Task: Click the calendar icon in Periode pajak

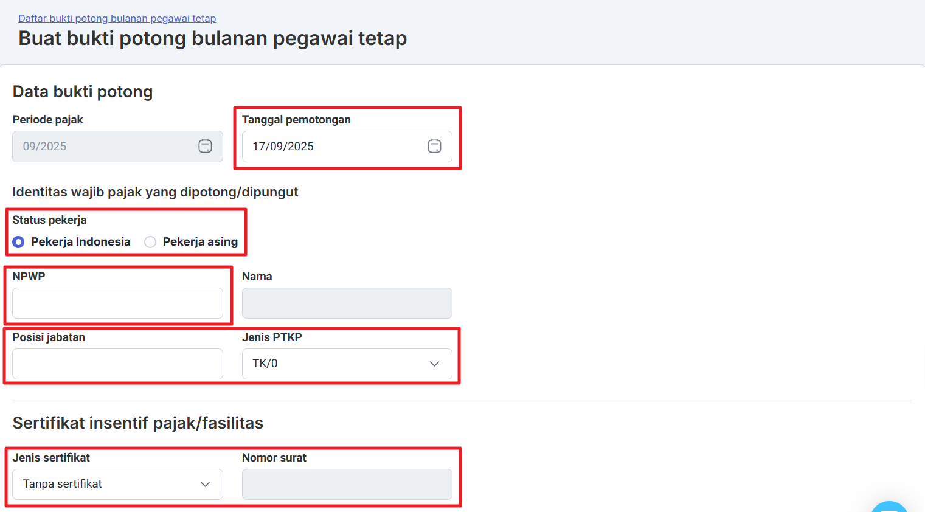Action: click(205, 146)
